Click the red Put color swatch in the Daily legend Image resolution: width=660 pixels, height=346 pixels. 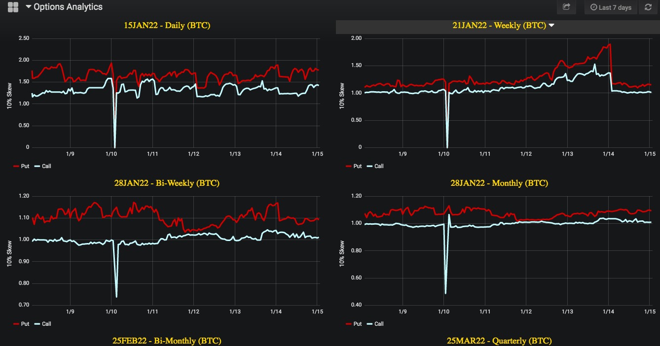(x=16, y=167)
